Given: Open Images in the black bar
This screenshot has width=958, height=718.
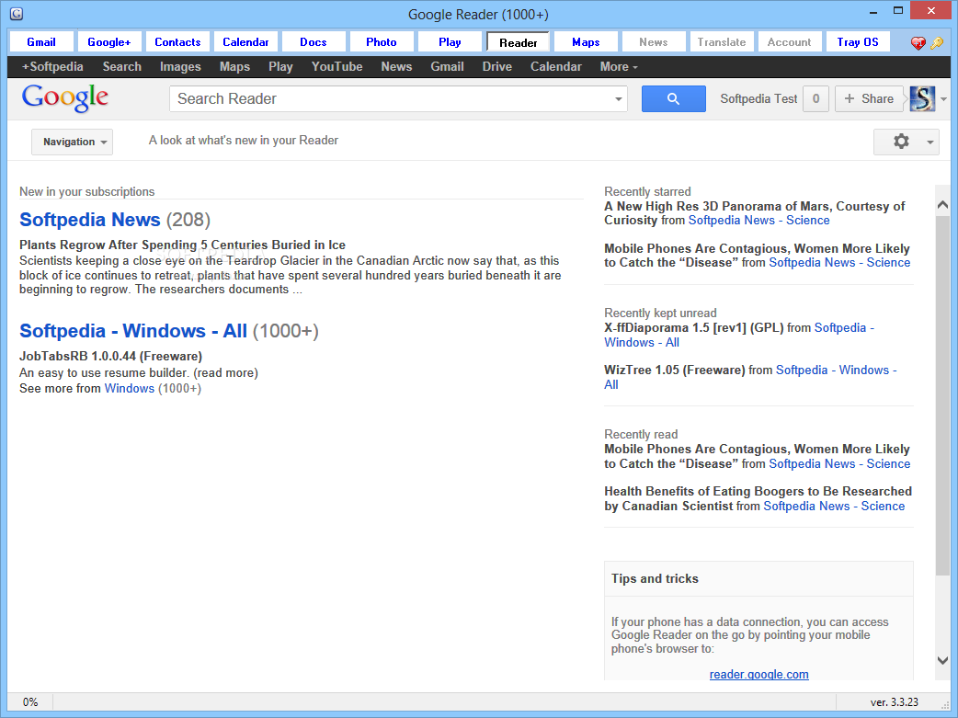Looking at the screenshot, I should point(180,66).
